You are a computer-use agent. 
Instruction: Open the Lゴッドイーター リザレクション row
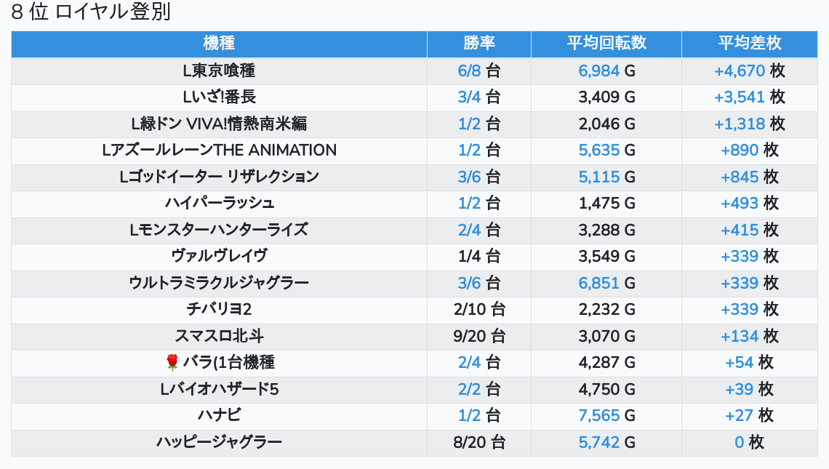[219, 177]
